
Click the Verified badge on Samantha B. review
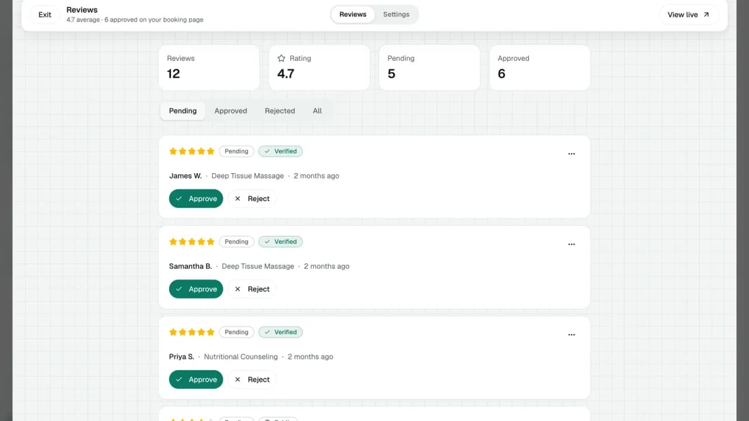pyautogui.click(x=281, y=241)
